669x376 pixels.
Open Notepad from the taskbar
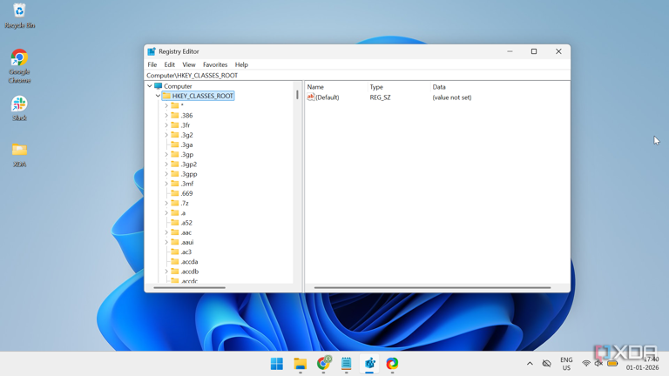point(346,364)
